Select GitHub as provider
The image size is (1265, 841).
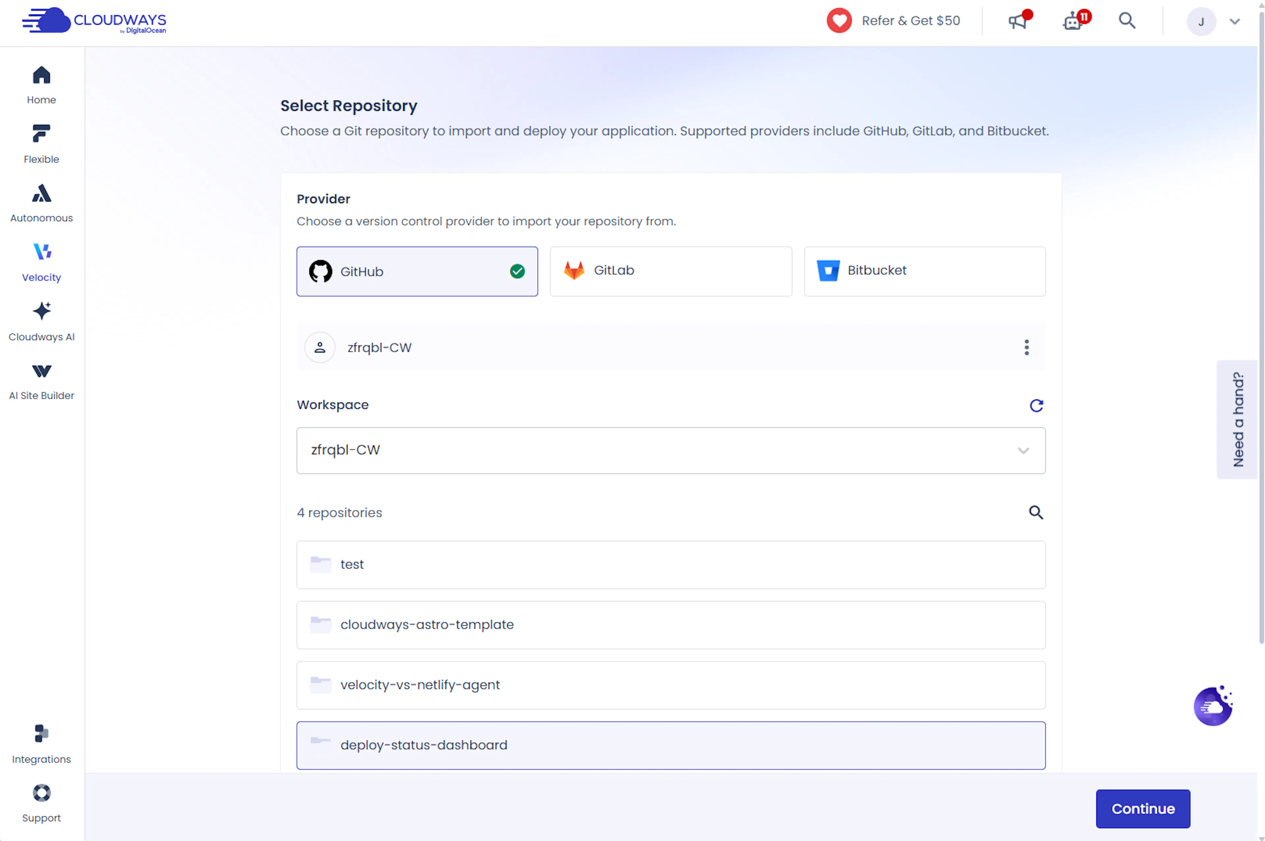pyautogui.click(x=417, y=271)
